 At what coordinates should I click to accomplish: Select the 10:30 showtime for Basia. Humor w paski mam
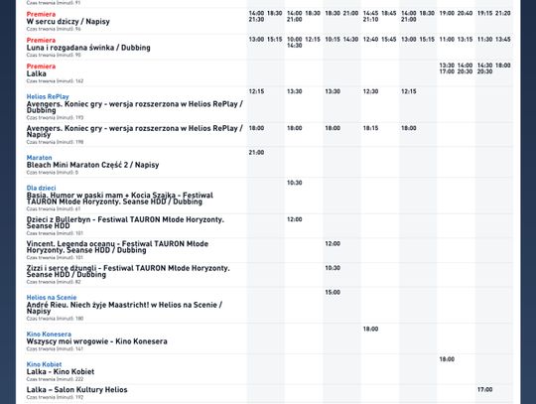coord(295,183)
